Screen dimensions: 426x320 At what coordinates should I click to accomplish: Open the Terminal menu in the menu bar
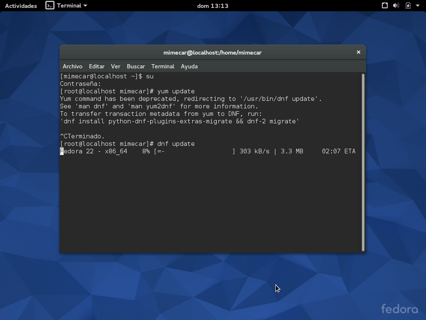point(163,66)
